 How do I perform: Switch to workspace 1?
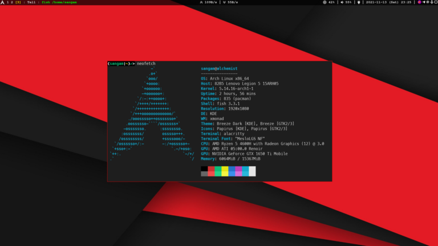tap(8, 2)
